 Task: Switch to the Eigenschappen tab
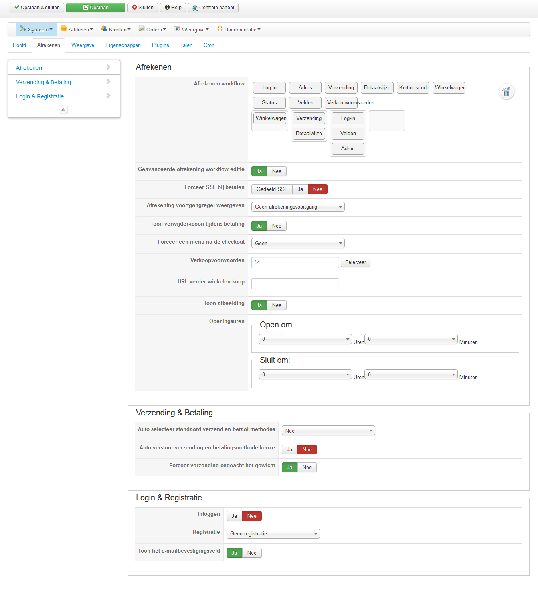123,45
